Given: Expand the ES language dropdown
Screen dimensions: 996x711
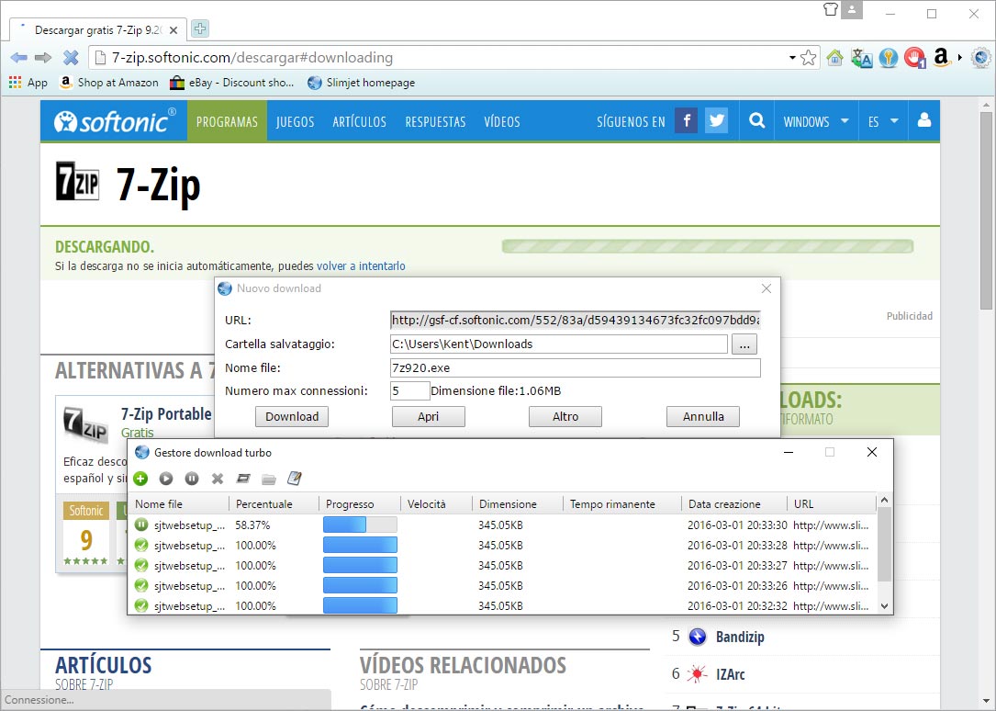Looking at the screenshot, I should point(883,121).
